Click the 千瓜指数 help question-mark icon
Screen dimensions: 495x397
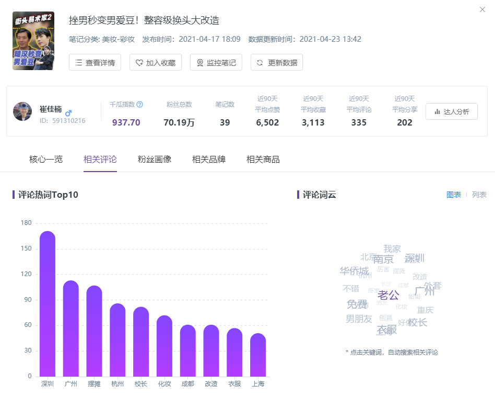[x=139, y=105]
